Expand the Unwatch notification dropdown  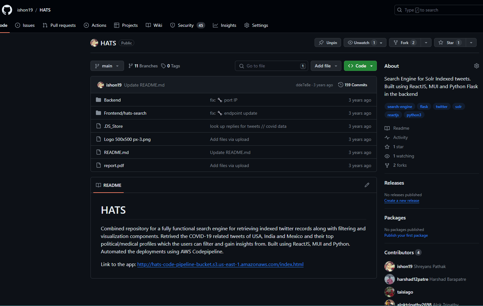click(x=365, y=42)
